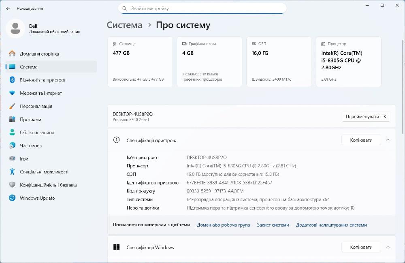405x263 pixels.
Task: Click the RAM icon in ОЗП card
Action: [x=254, y=44]
